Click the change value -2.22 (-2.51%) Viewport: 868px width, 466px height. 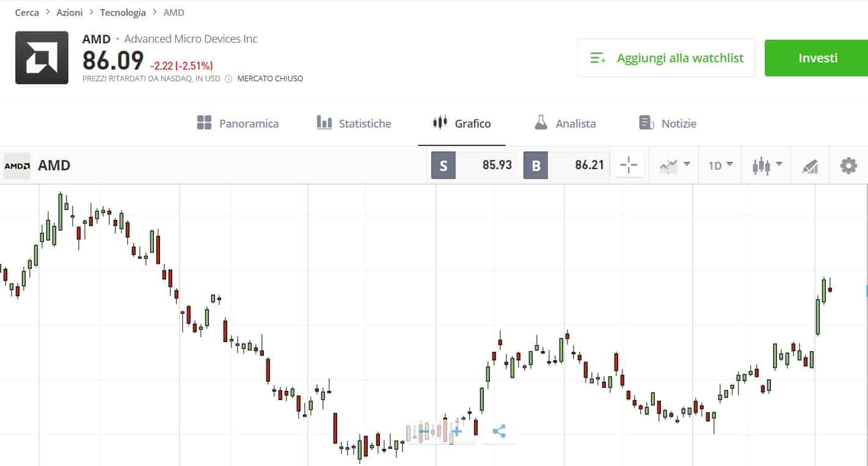click(x=181, y=66)
